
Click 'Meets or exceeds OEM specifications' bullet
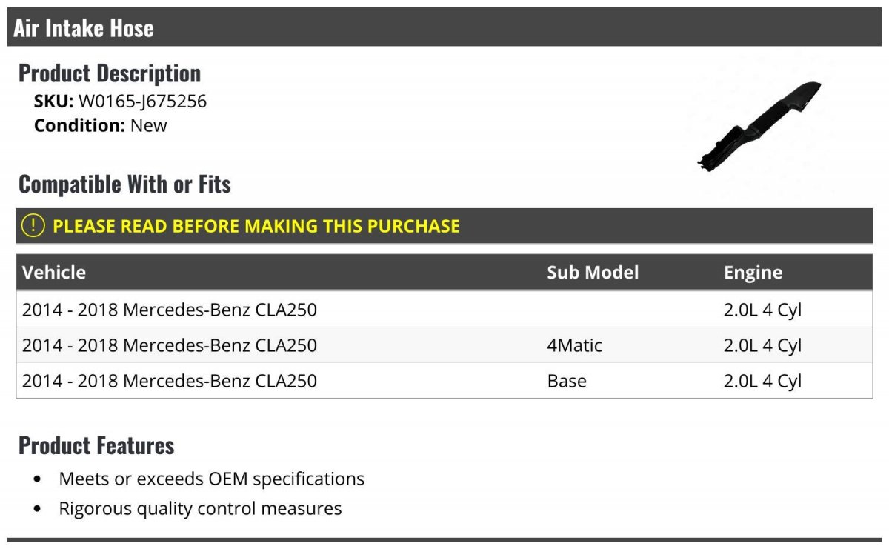[211, 479]
